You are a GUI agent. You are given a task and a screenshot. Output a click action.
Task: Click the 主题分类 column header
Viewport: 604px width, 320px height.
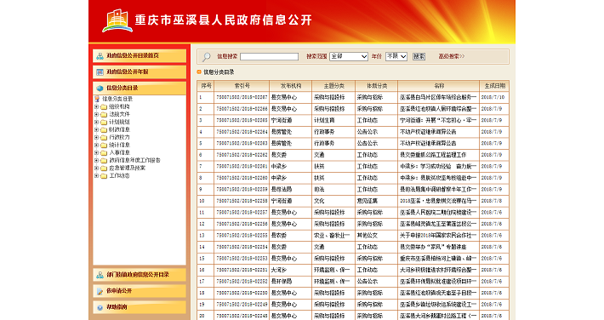(x=333, y=86)
